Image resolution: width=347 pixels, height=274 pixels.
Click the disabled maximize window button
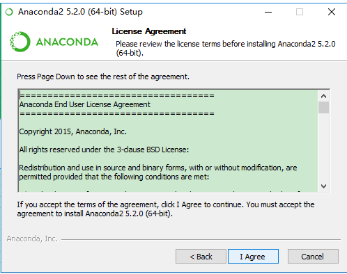tap(300, 12)
